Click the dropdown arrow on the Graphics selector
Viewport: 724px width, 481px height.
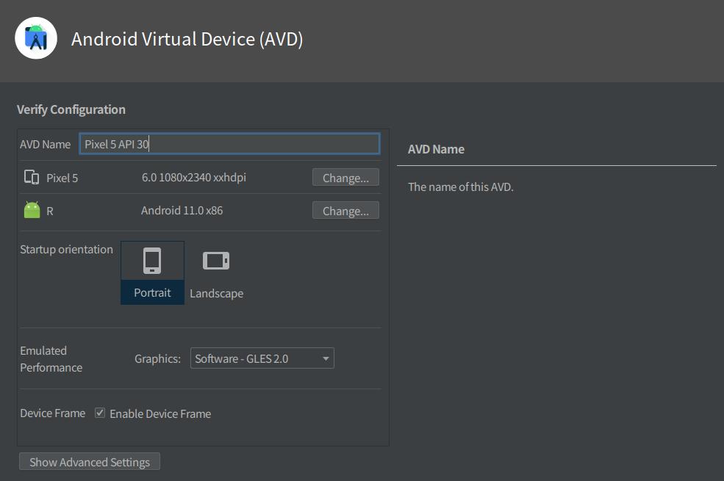pos(326,358)
